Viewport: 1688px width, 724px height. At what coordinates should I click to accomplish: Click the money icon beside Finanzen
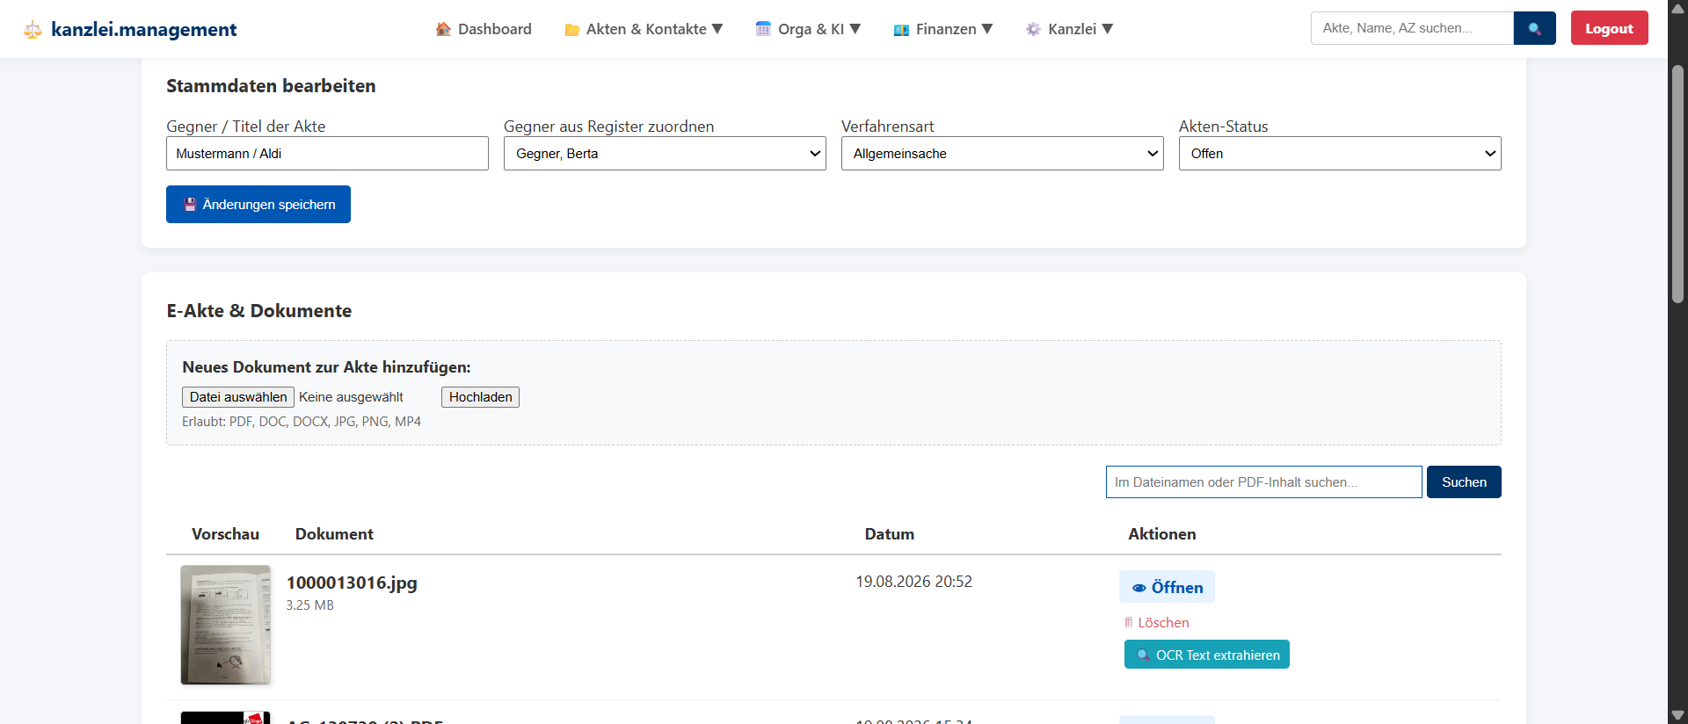(x=901, y=30)
